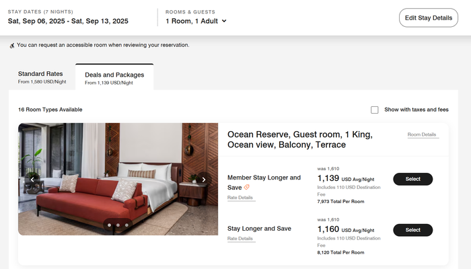This screenshot has height=269, width=471.
Task: Show previous room photo with left arrow
Action: pos(32,180)
